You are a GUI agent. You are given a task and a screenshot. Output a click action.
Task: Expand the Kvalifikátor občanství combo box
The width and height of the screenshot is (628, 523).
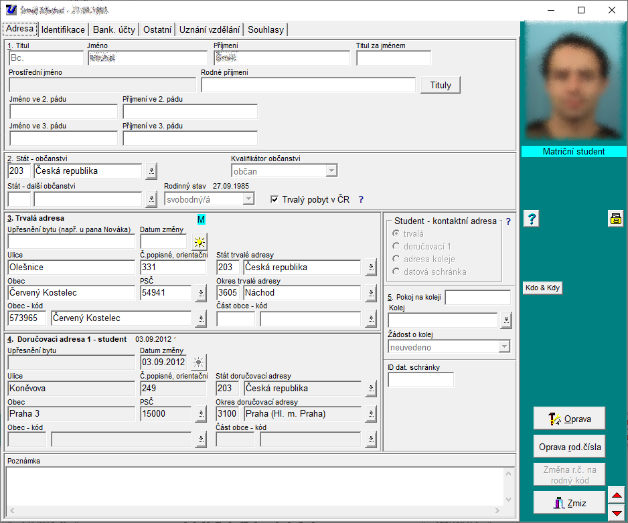(331, 171)
